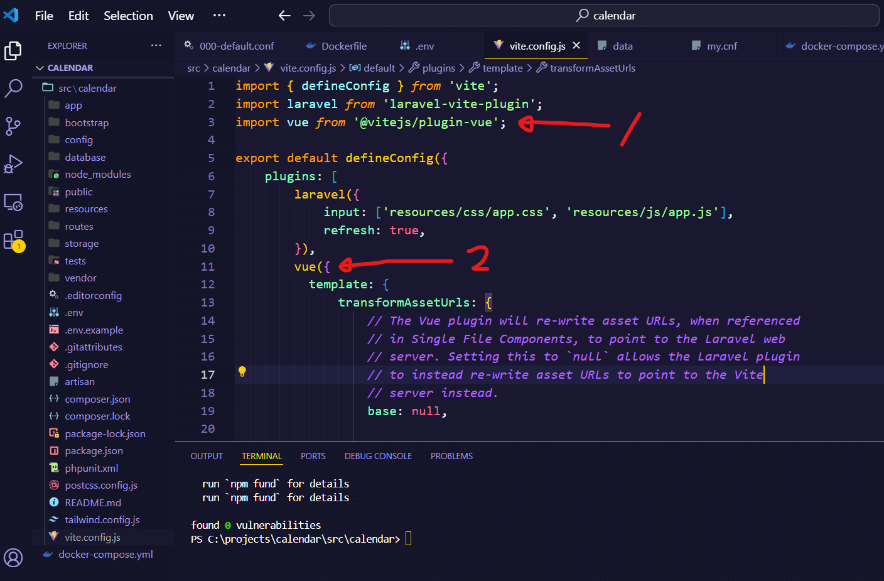Screen dimensions: 884x581
Task: Open the Edit menu
Action: (x=78, y=16)
